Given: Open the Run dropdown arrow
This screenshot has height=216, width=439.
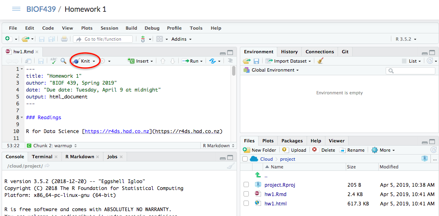Looking at the screenshot, I should pos(201,61).
